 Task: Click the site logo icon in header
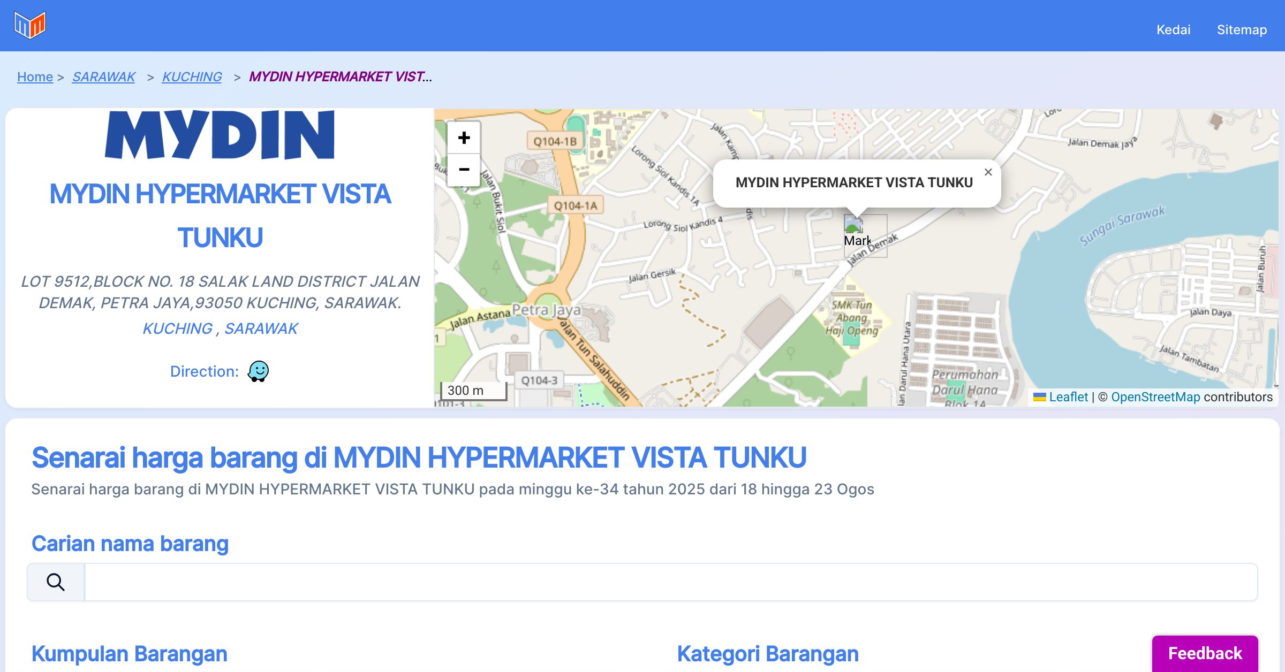click(30, 25)
